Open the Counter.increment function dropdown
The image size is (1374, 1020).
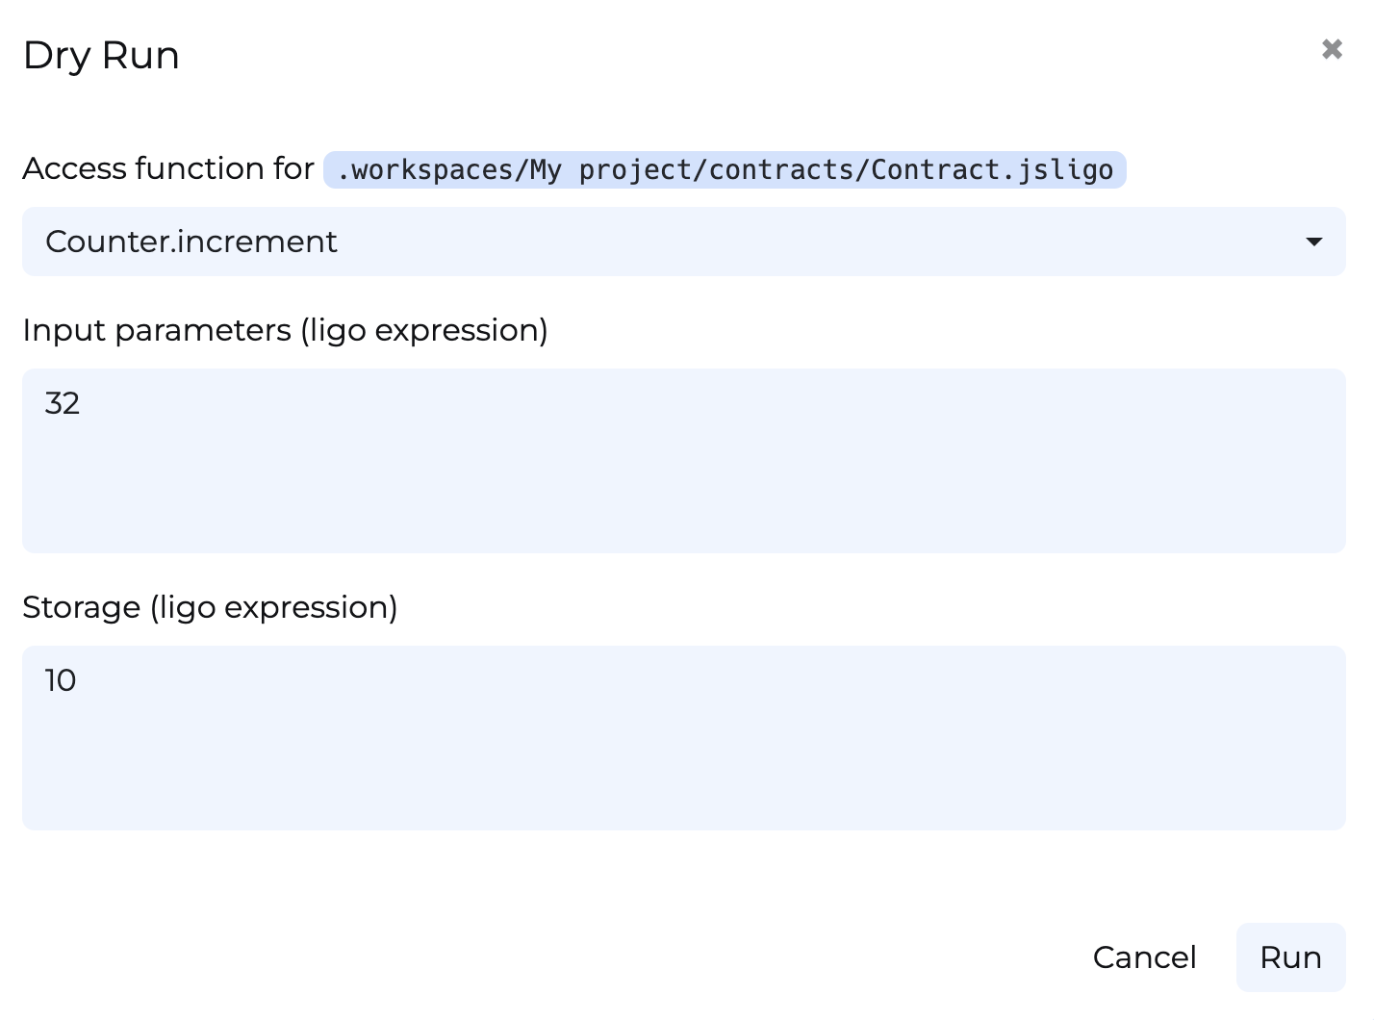pos(683,242)
